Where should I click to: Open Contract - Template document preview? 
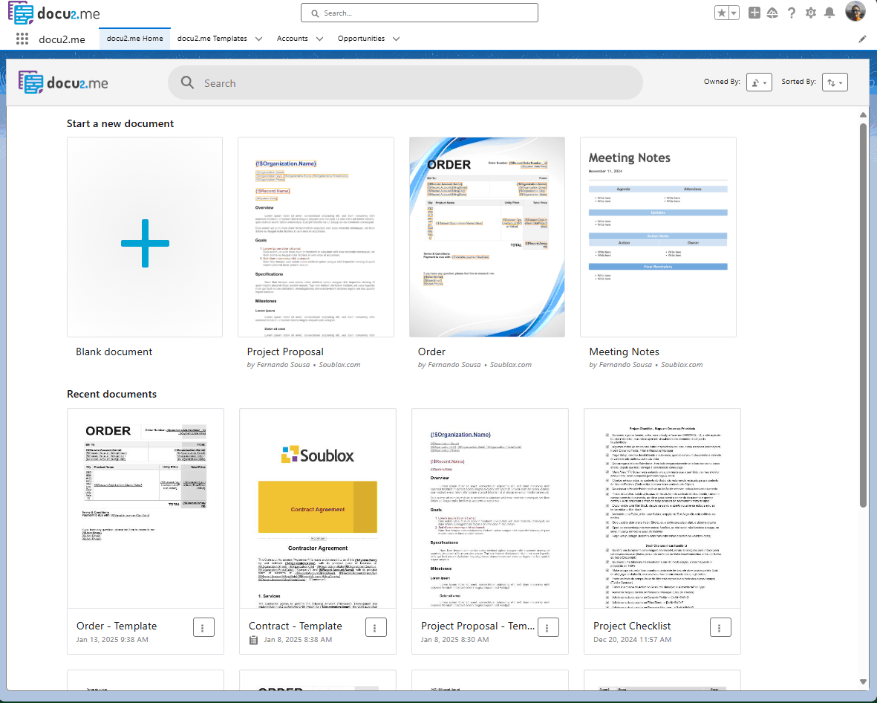click(318, 508)
